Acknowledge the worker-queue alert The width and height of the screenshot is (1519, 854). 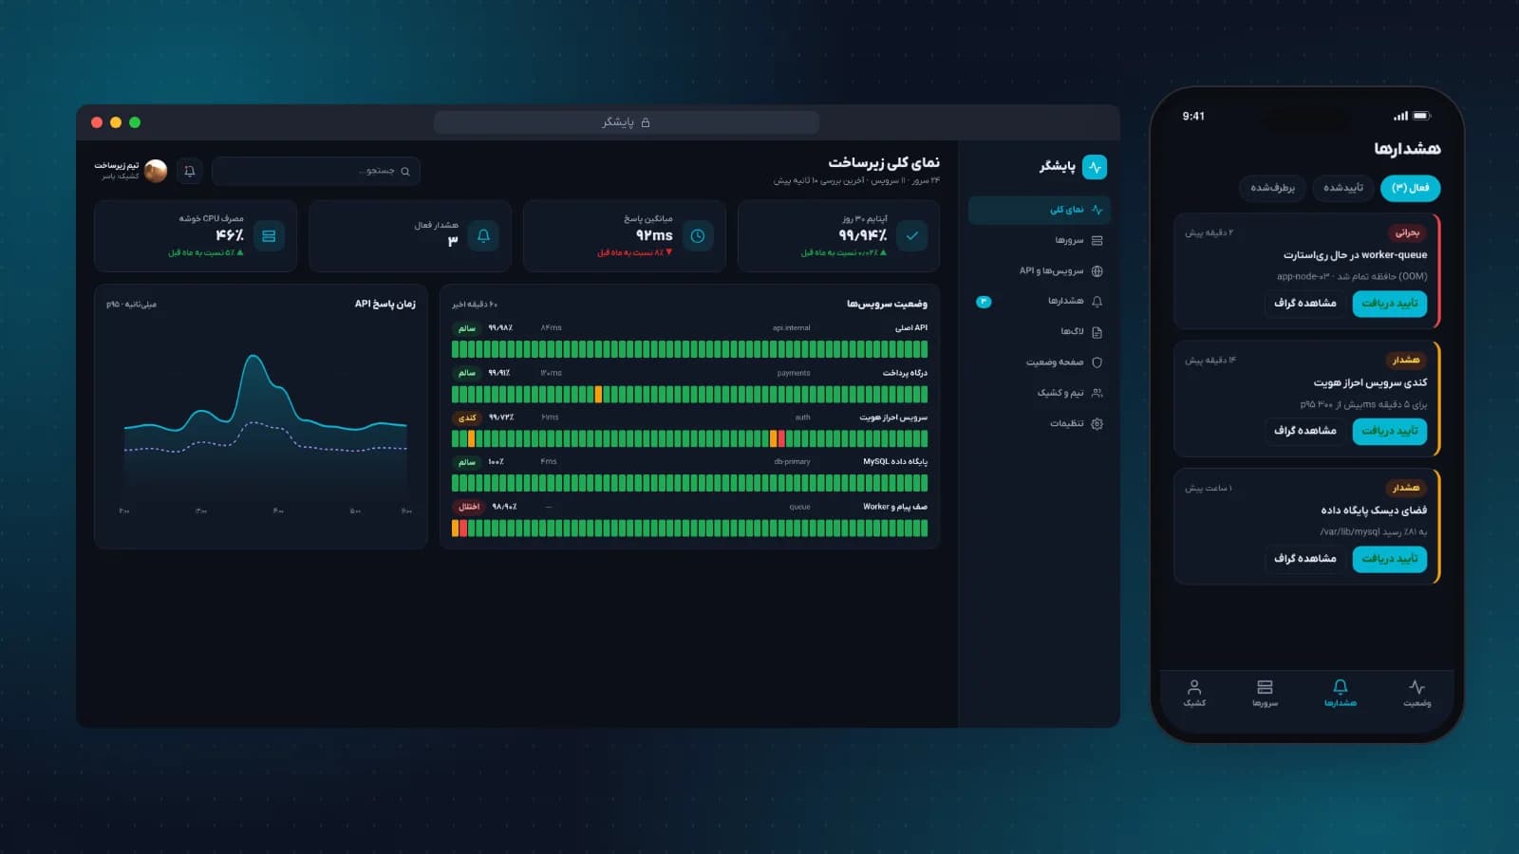click(1389, 304)
